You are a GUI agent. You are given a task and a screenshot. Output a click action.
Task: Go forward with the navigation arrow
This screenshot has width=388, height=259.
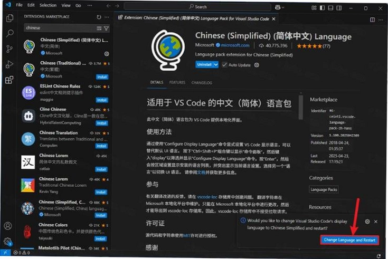tap(117, 6)
